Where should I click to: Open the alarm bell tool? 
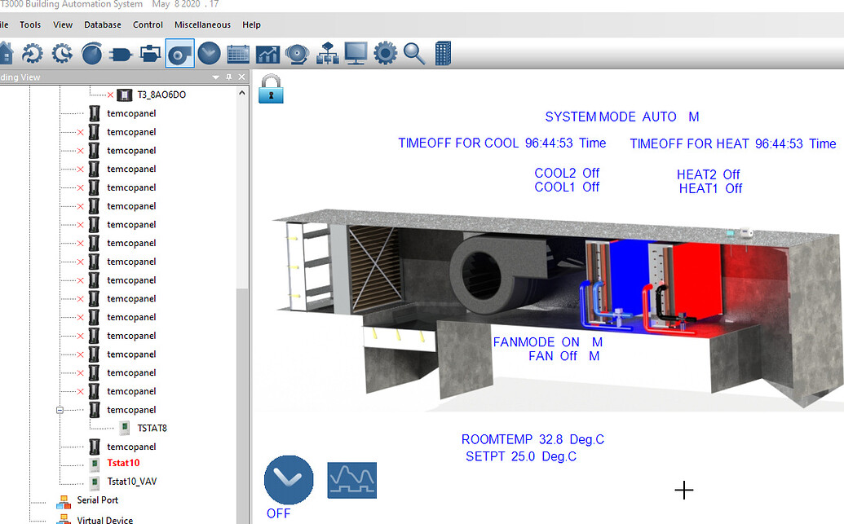click(296, 53)
